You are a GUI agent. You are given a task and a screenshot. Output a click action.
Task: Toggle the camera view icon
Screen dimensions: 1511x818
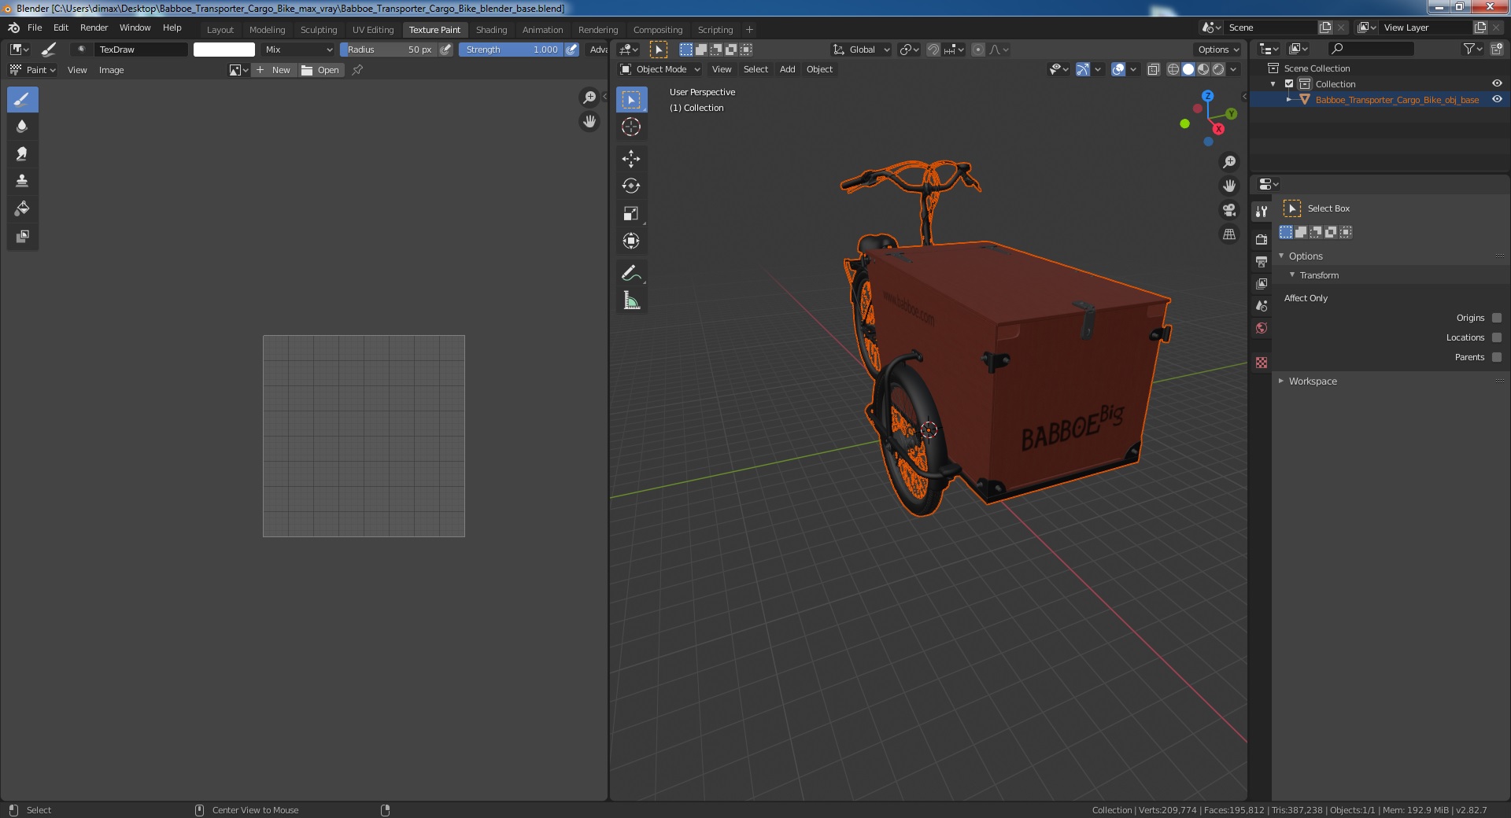tap(1229, 210)
